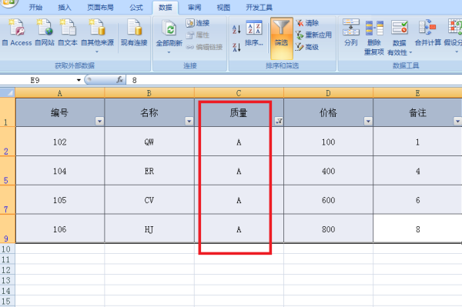Select cell containing 106

coord(60,229)
